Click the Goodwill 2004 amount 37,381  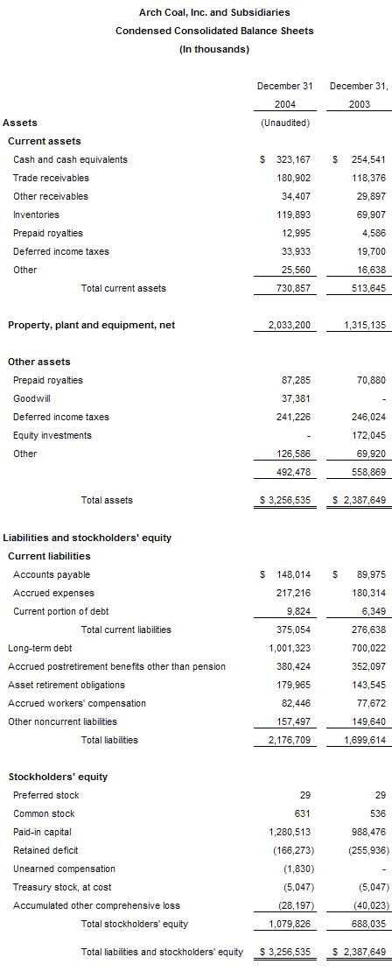click(297, 398)
